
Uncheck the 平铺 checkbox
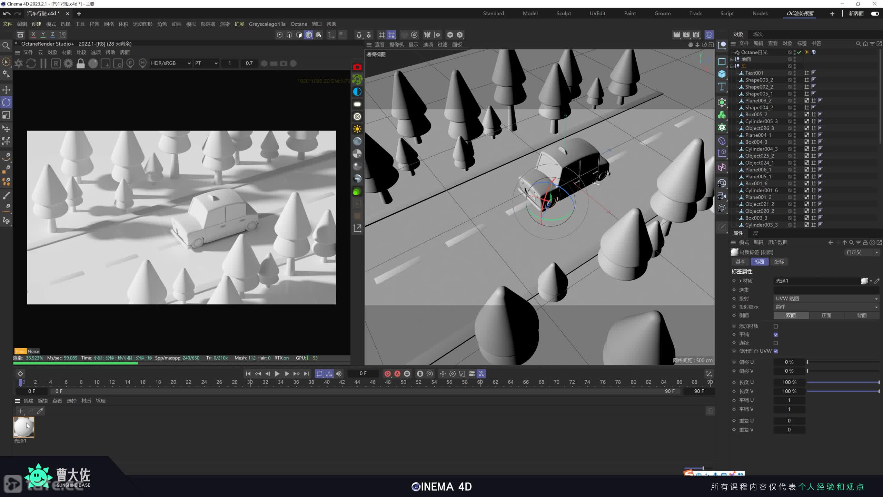click(x=776, y=334)
